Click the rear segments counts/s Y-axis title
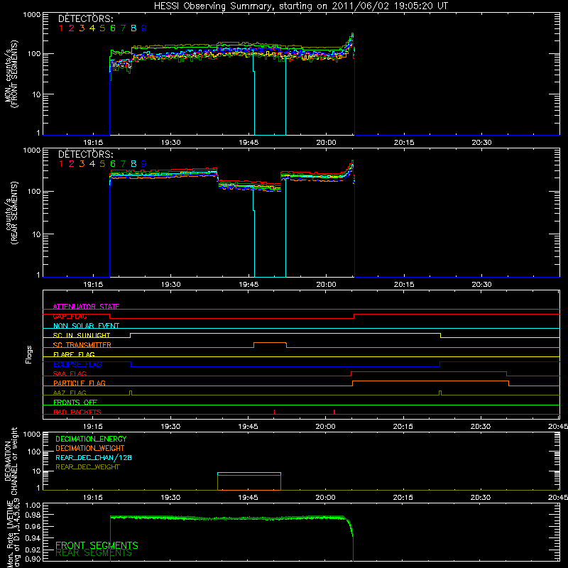 point(11,213)
